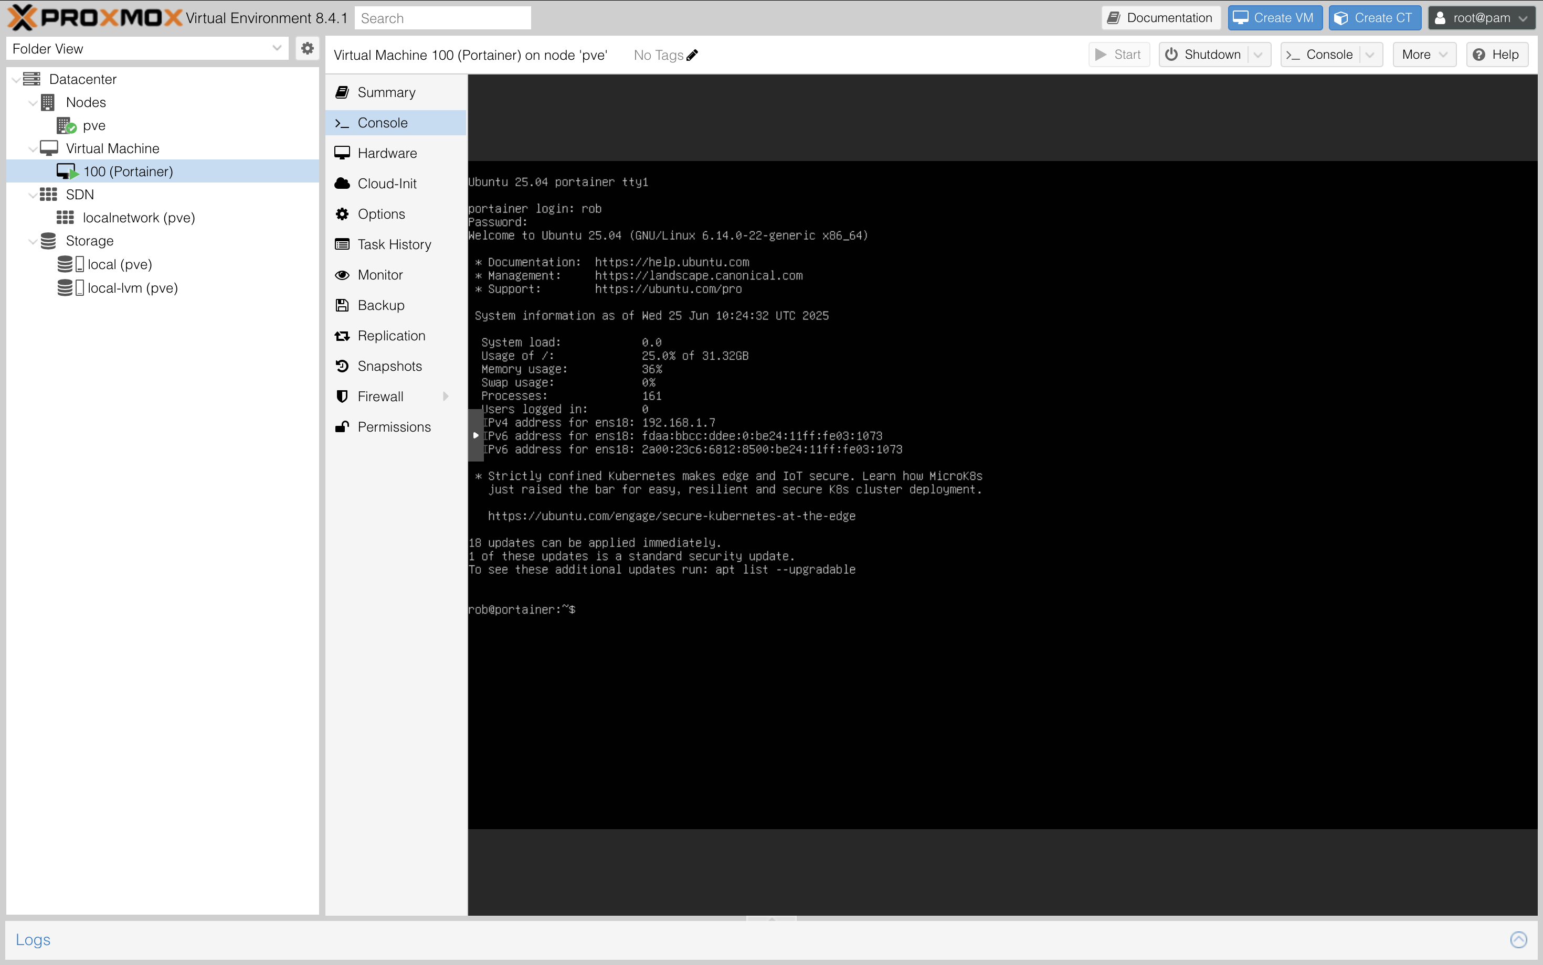The height and width of the screenshot is (965, 1543).
Task: Open the Snapshots section
Action: tap(389, 367)
